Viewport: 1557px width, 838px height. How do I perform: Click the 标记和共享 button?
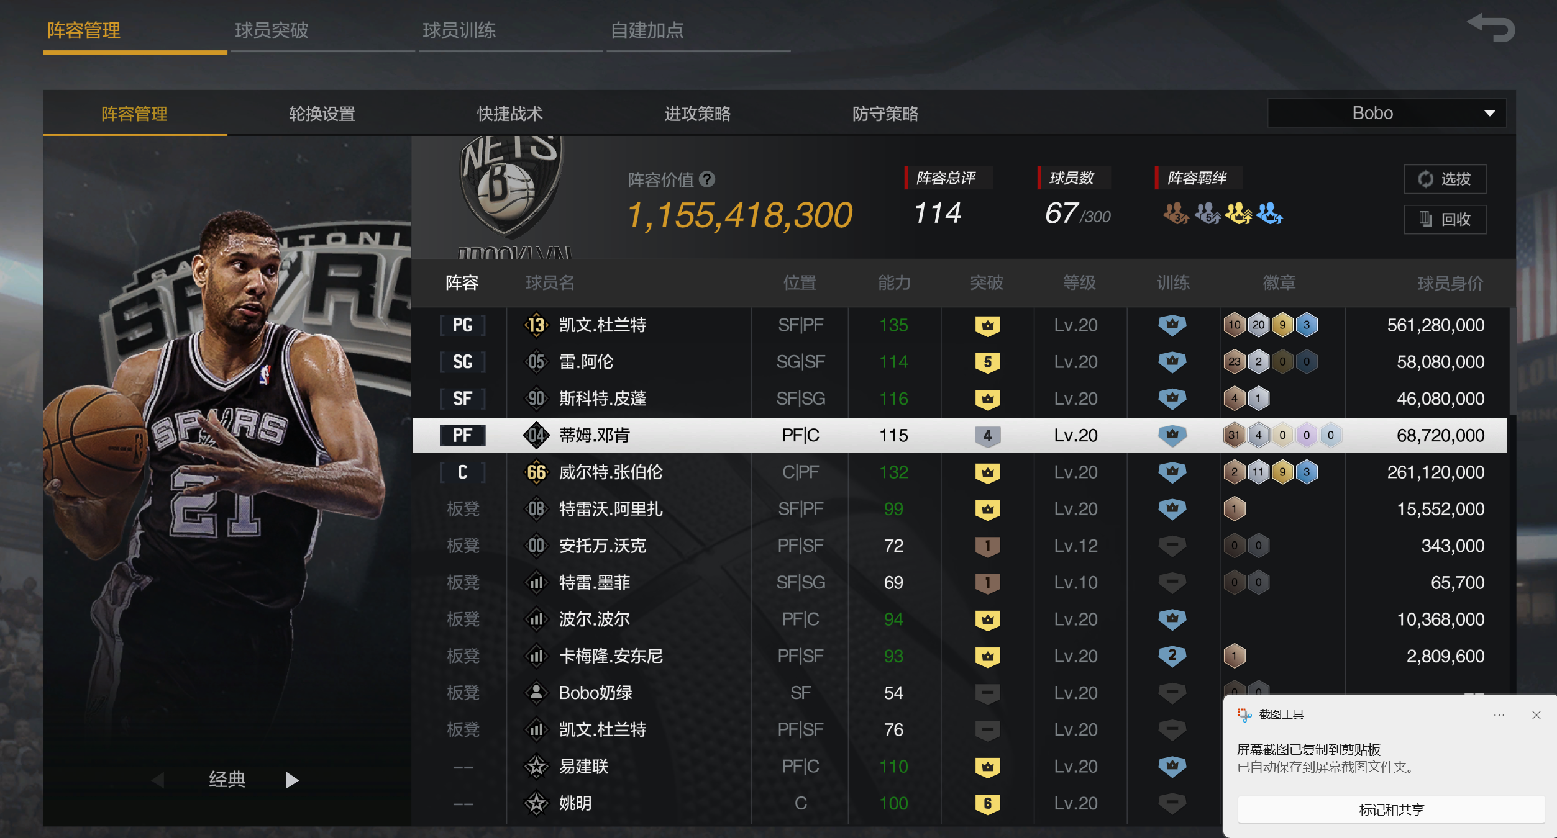pos(1391,809)
